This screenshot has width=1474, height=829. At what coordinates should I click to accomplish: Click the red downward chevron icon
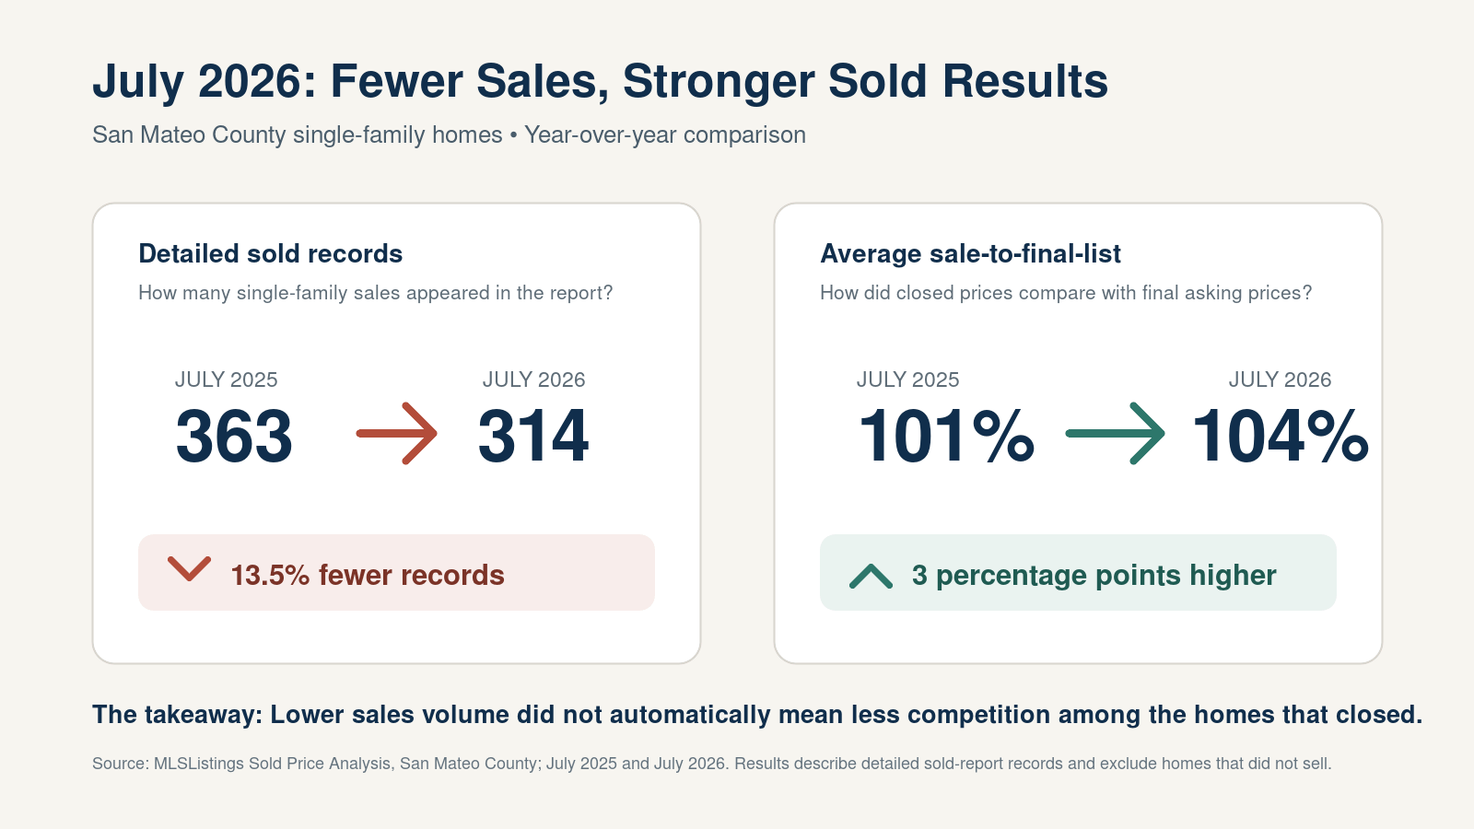click(x=190, y=569)
